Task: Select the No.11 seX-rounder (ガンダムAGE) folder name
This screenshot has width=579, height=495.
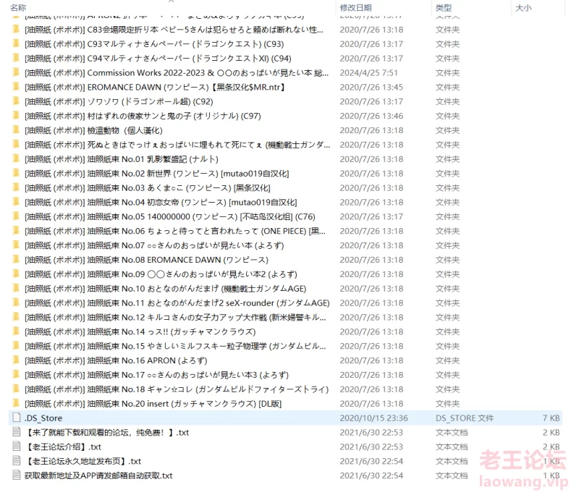Action: coord(177,303)
